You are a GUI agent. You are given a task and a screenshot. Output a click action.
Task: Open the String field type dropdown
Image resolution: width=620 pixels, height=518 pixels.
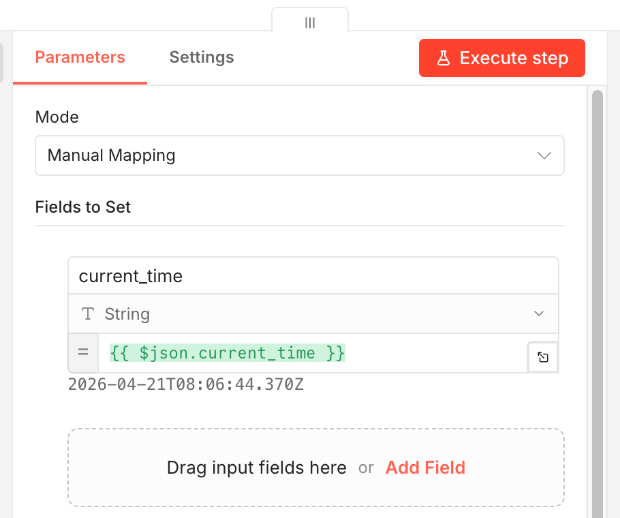coord(313,314)
